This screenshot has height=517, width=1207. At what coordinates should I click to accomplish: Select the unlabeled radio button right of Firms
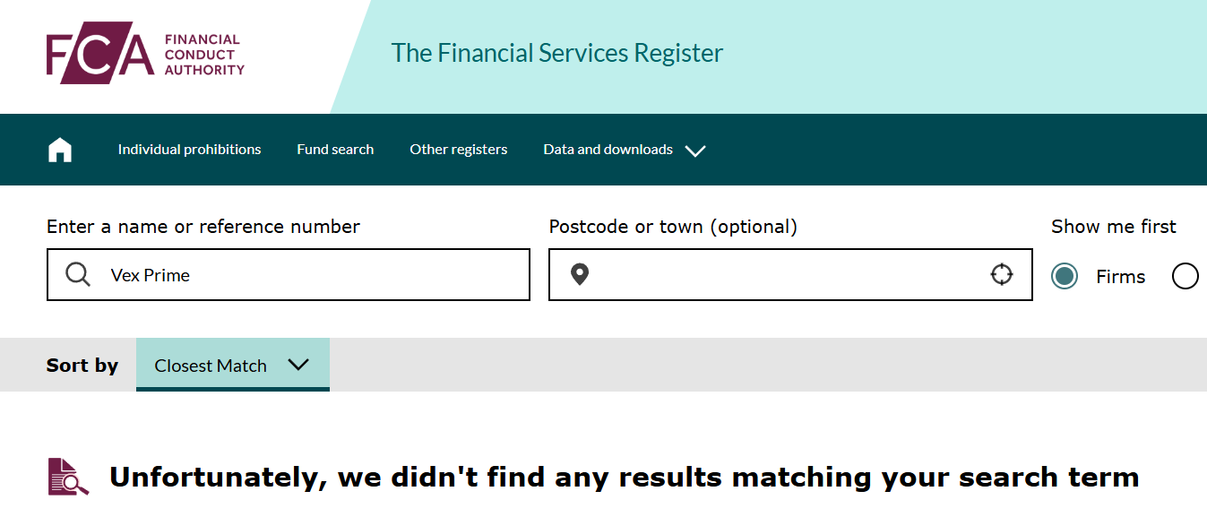click(x=1185, y=276)
